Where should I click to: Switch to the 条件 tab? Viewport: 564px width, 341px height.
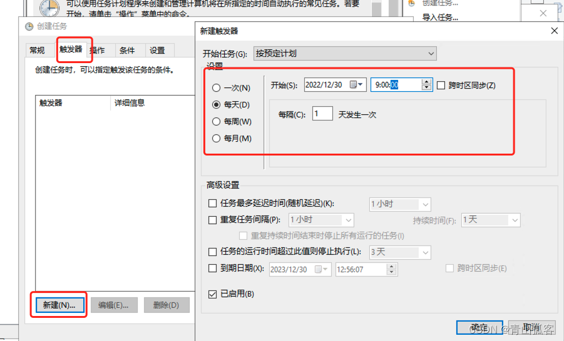click(127, 50)
